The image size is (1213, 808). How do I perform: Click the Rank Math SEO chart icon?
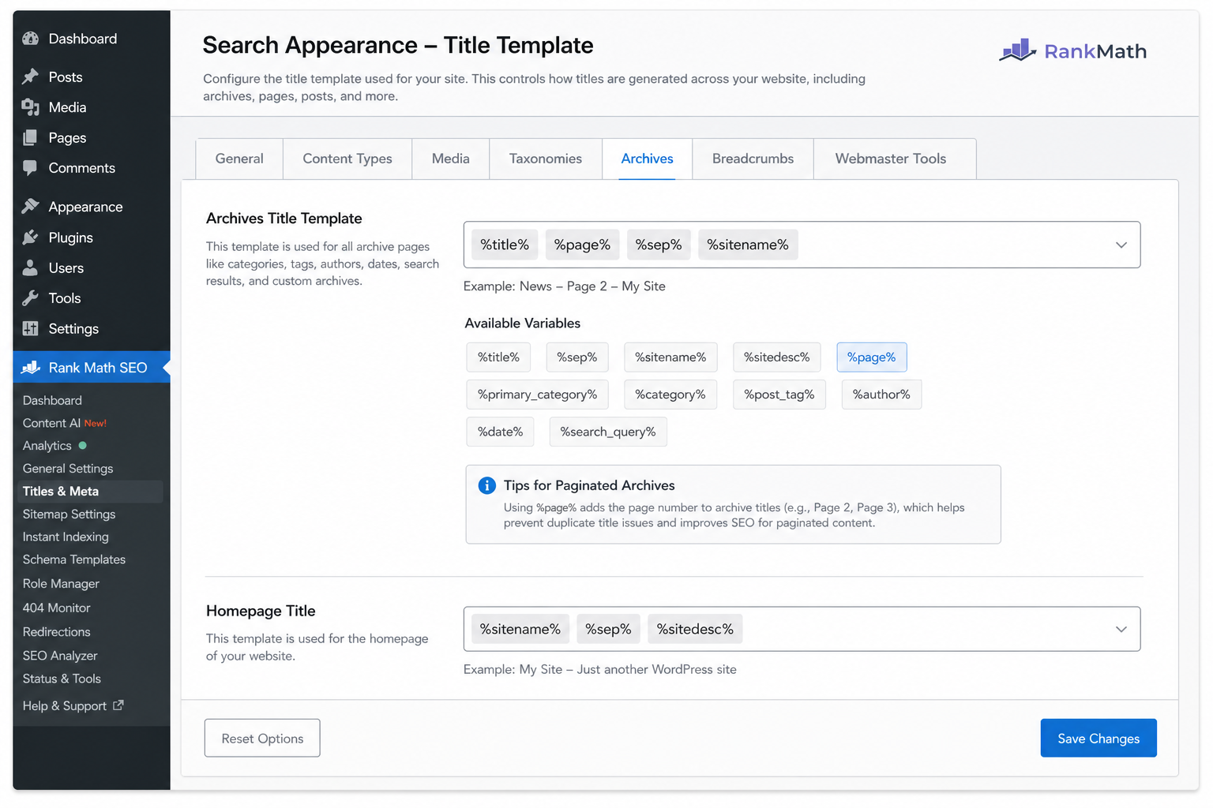[31, 368]
